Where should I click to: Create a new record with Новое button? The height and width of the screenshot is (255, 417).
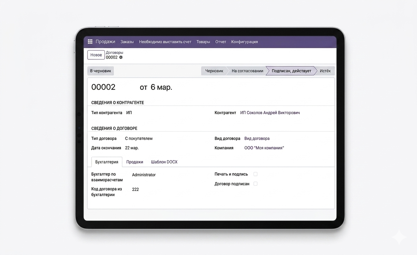[x=96, y=55]
